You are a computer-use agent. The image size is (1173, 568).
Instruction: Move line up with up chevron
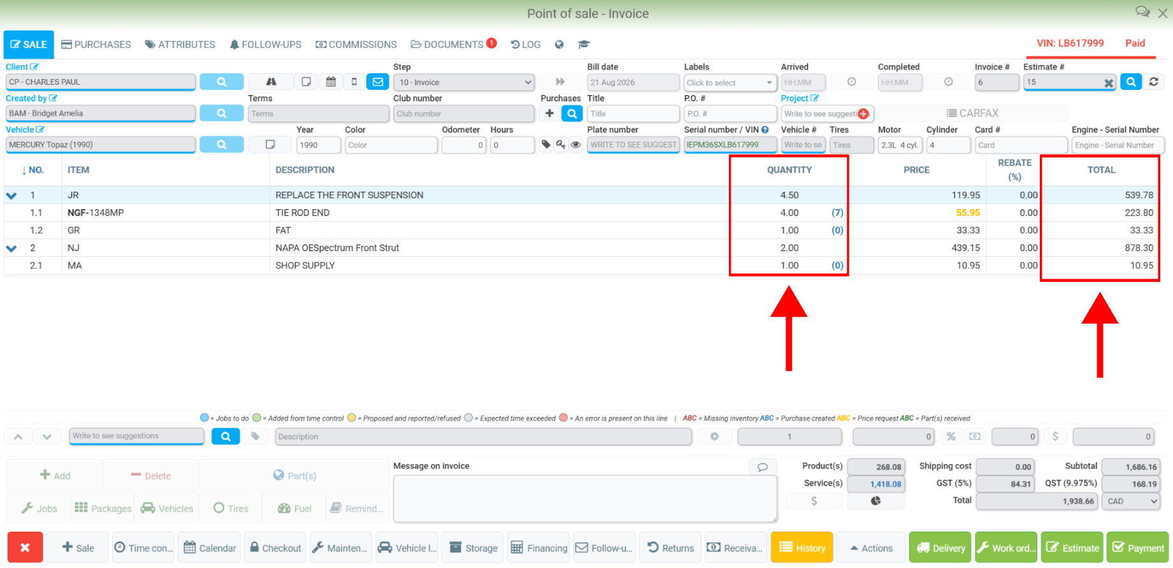click(x=18, y=437)
